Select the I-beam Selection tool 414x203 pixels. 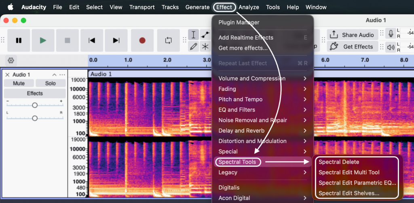coord(194,35)
